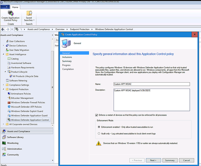Click scroll-up arrow of navigation tree
Viewport: 201px width, 166px height.
click(x=53, y=39)
